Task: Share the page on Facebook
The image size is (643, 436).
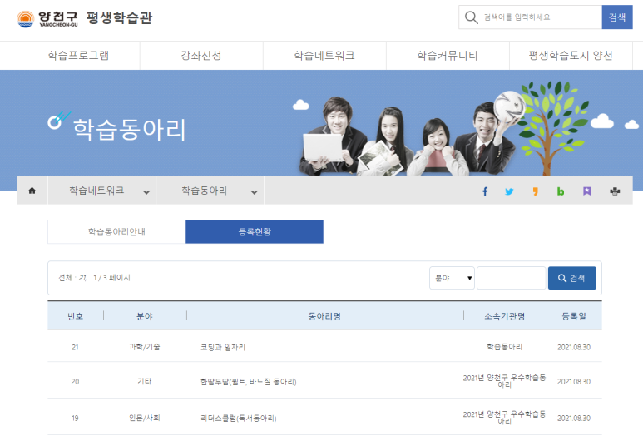Action: (485, 191)
